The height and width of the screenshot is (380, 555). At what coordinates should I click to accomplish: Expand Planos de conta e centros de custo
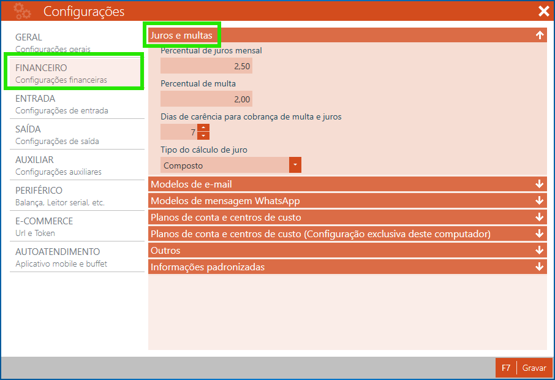[x=539, y=217]
